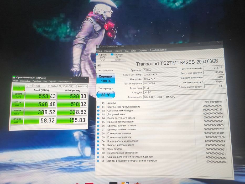The image size is (245, 184).
Task: Click status icon for Единицы данных - чтение
Action: (98, 126)
